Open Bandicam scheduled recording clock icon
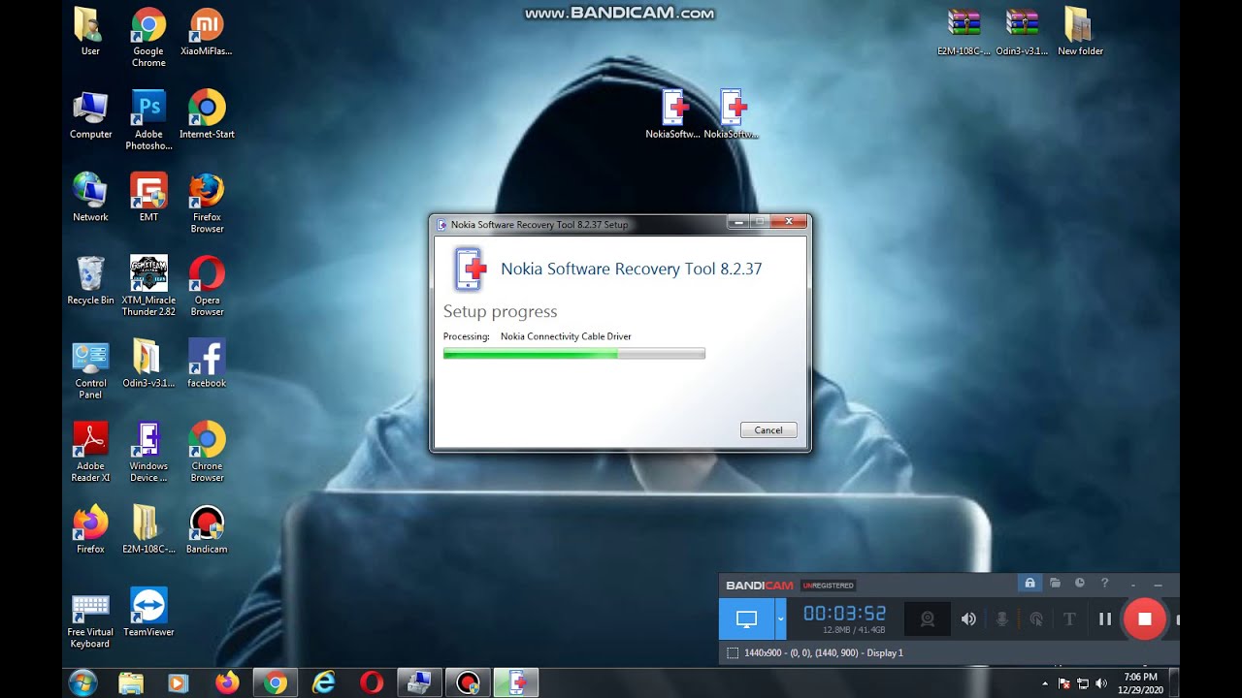Screen dimensions: 1242x698 click(x=1080, y=583)
